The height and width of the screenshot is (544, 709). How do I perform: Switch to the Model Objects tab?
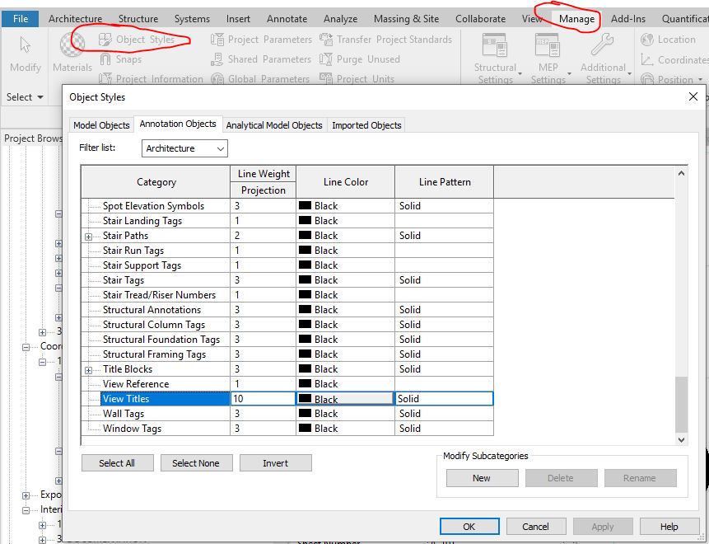click(100, 124)
